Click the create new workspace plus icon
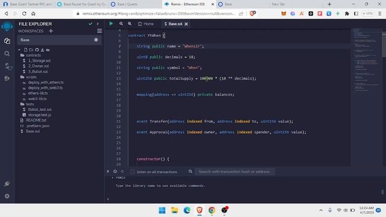The height and width of the screenshot is (217, 386). 51,31
